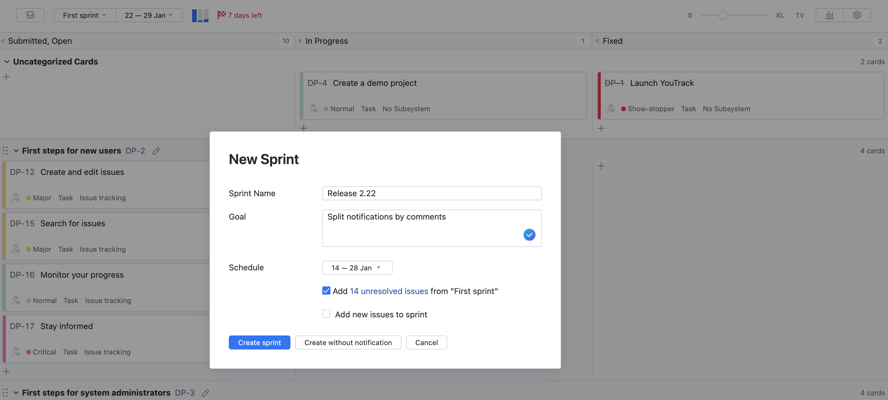The height and width of the screenshot is (400, 888).
Task: Collapse the Uncategorized Cards swimlane
Action: [x=7, y=62]
